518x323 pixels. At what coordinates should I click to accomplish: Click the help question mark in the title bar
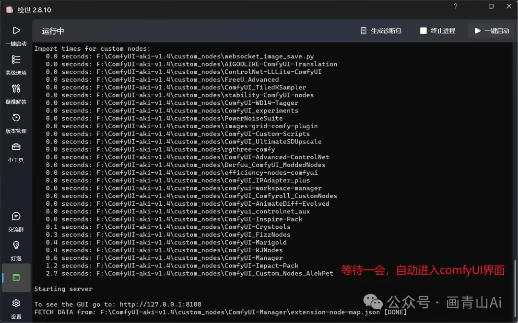[x=456, y=6]
